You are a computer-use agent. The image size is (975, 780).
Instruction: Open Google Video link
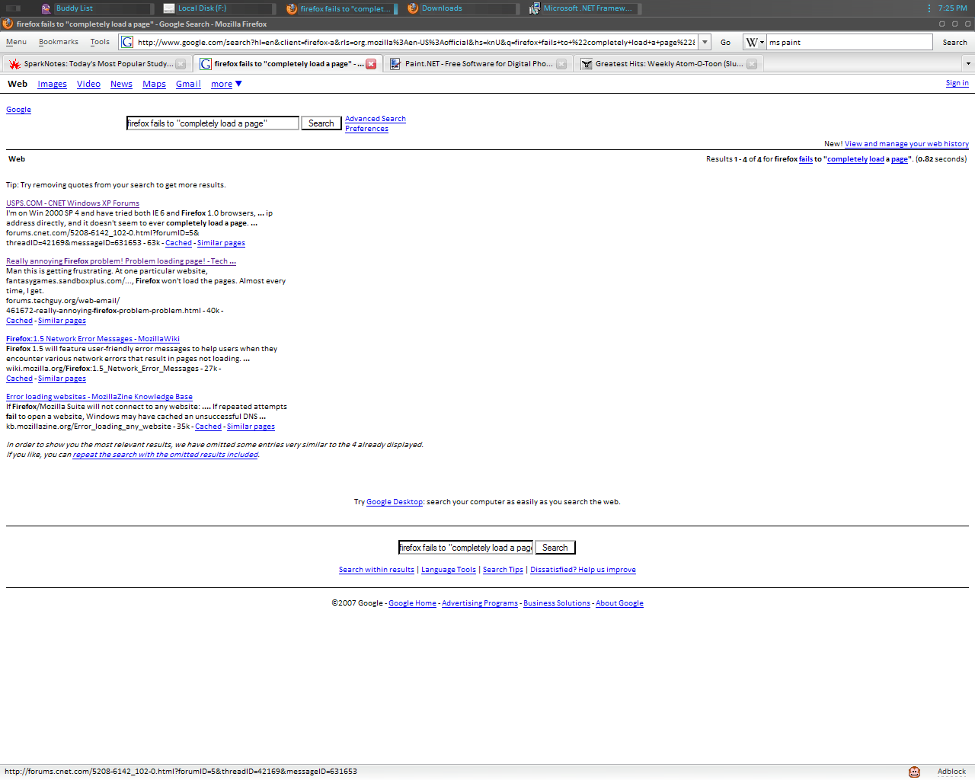(88, 84)
